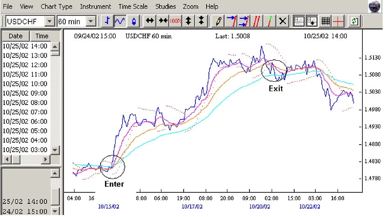Select the candlestick chart type icon
Screen dimensions: 387x217
(134, 21)
